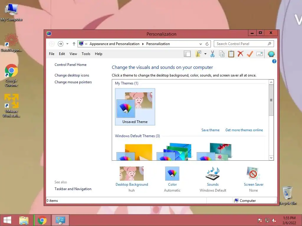Click the breadcrumb double-chevron expander
This screenshot has height=226, width=302.
tap(86, 44)
